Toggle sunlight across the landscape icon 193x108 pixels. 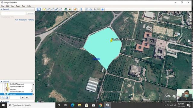click(x=70, y=9)
